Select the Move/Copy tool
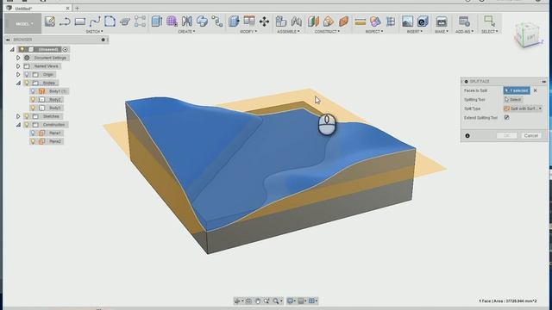 click(264, 22)
